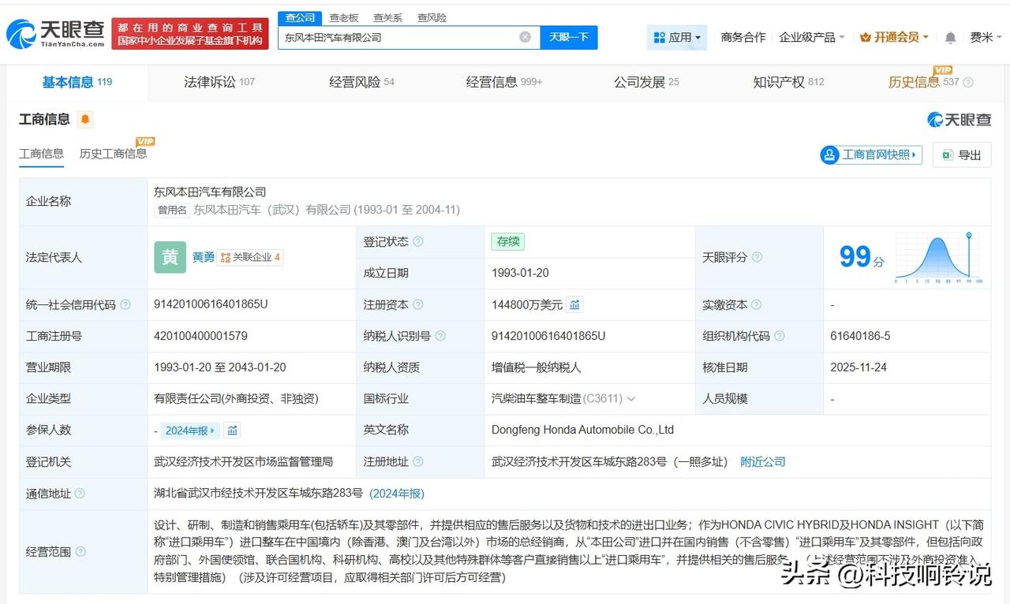Open the 公司发展 tab
The image size is (1010, 604).
[646, 82]
